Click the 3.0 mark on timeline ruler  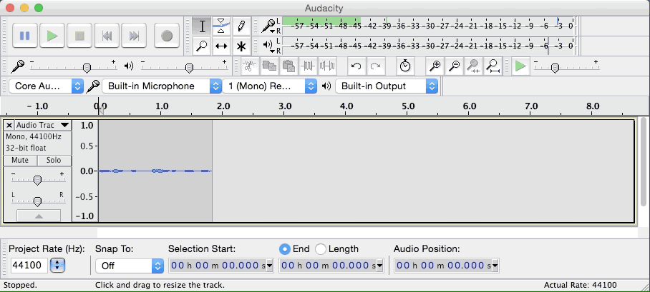tap(285, 106)
